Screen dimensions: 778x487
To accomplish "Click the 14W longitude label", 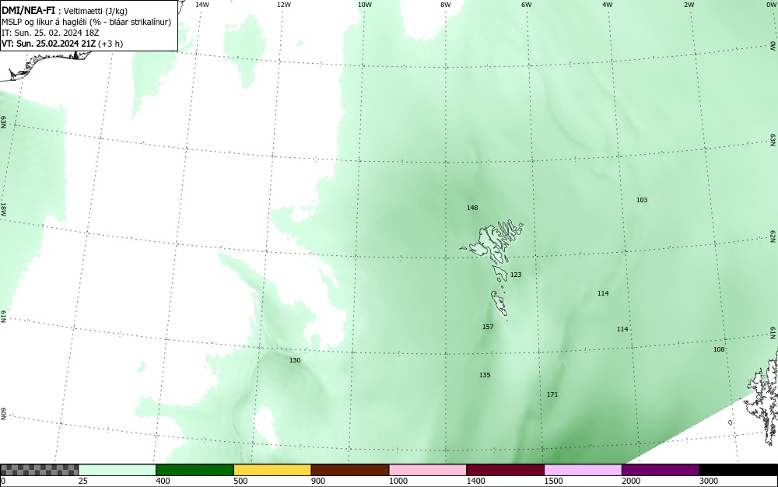I will [202, 5].
